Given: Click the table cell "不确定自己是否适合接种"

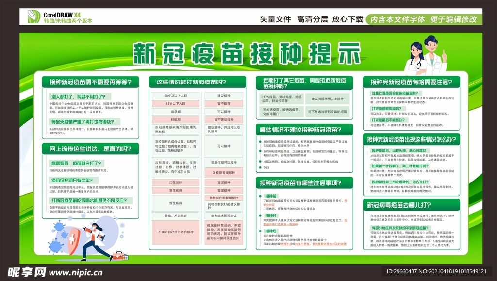Looking at the screenshot, I should click(x=176, y=232).
